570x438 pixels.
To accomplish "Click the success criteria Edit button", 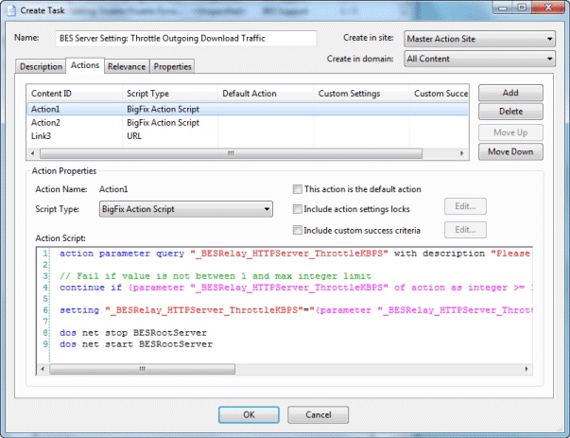I will pyautogui.click(x=465, y=230).
